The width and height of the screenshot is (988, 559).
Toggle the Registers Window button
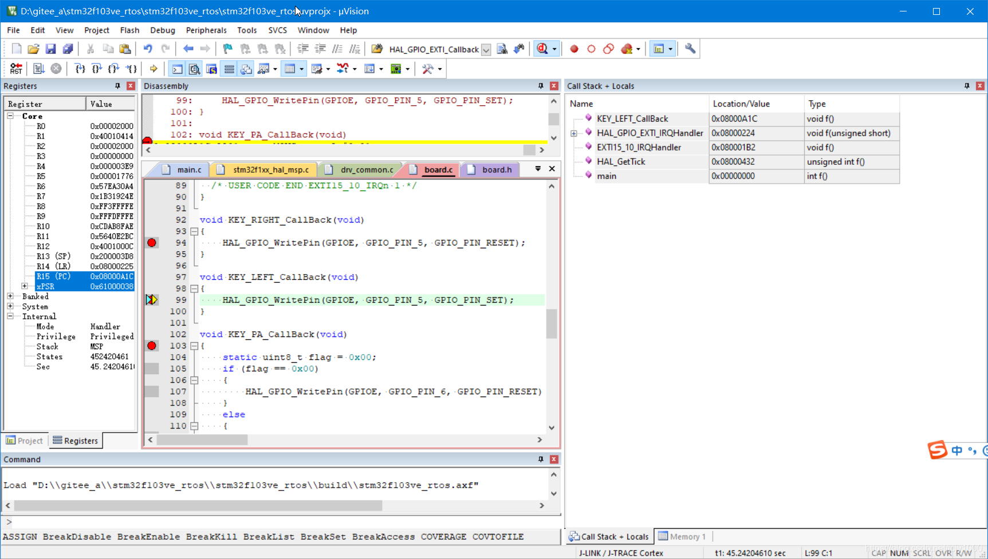click(229, 69)
